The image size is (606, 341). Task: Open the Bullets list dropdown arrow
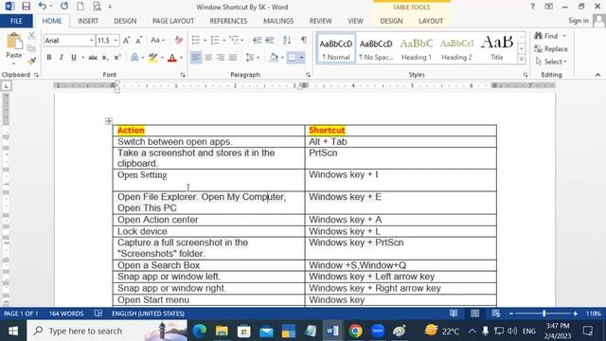(x=205, y=40)
